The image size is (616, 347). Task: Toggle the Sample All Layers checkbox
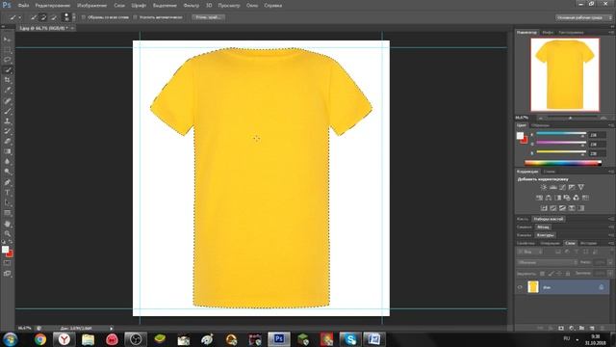(84, 17)
